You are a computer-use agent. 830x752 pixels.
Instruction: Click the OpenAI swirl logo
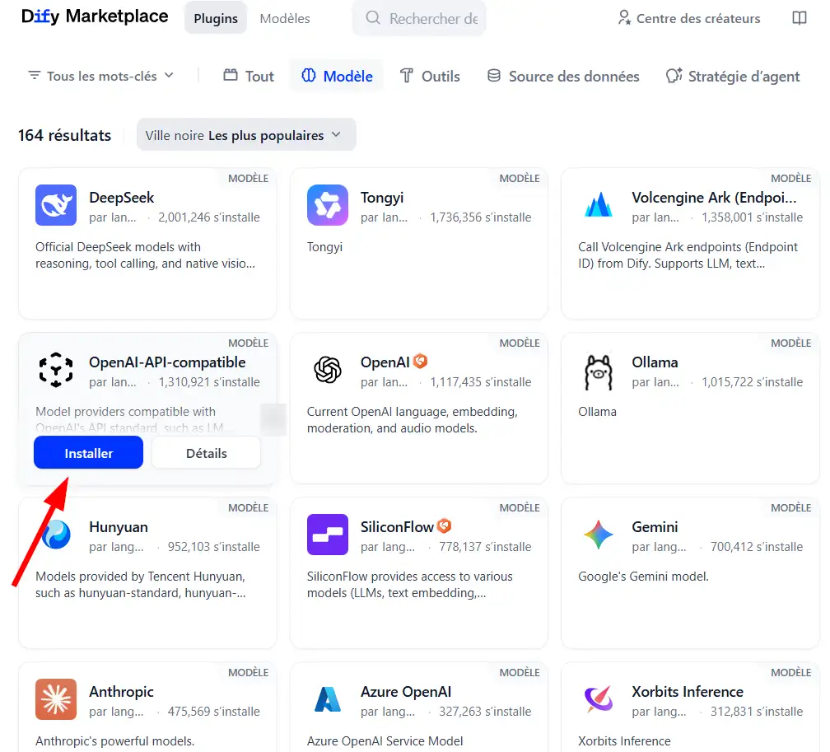click(x=328, y=370)
